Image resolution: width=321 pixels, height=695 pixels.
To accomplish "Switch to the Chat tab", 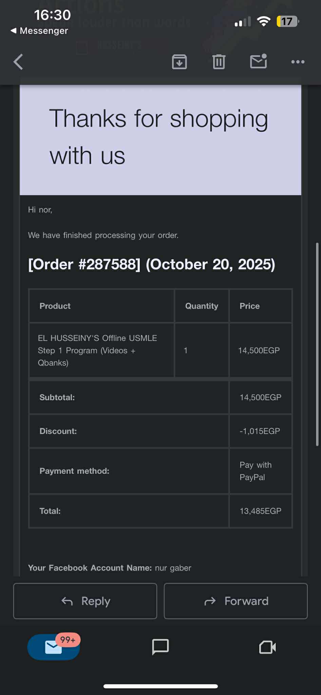I will [160, 647].
